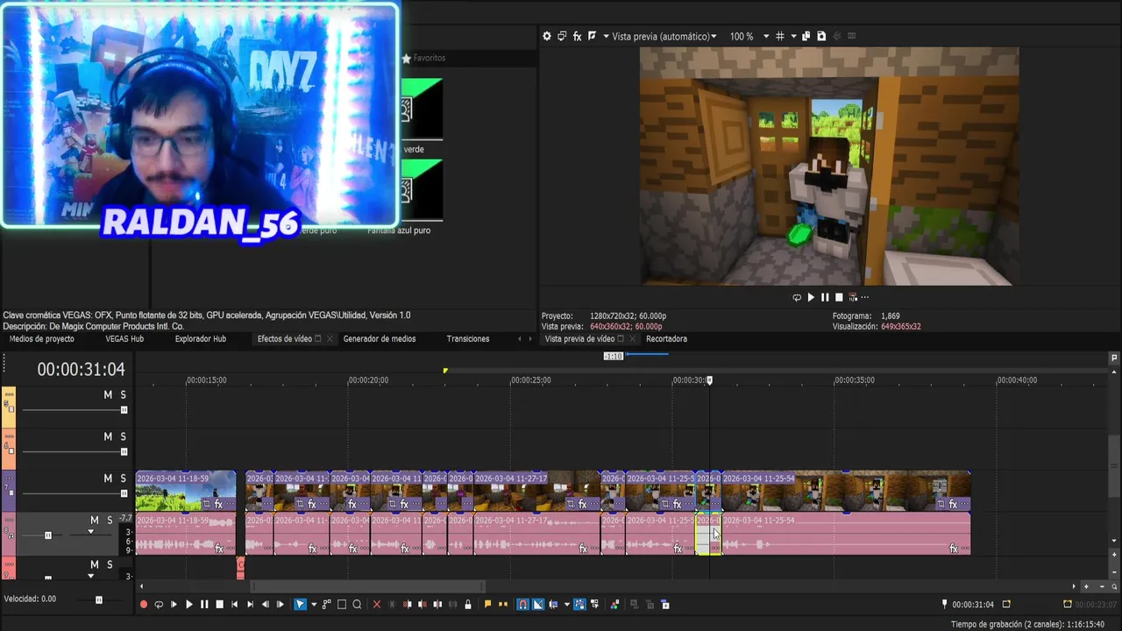Open FX icon on audio clip 11-25-54
1122x631 pixels.
954,549
